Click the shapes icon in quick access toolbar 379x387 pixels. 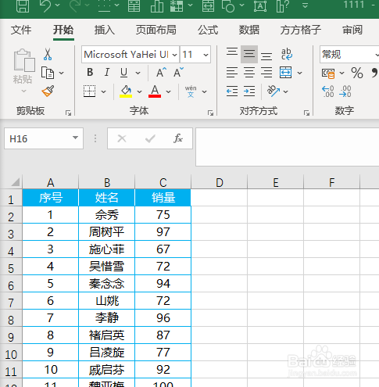pyautogui.click(x=228, y=6)
